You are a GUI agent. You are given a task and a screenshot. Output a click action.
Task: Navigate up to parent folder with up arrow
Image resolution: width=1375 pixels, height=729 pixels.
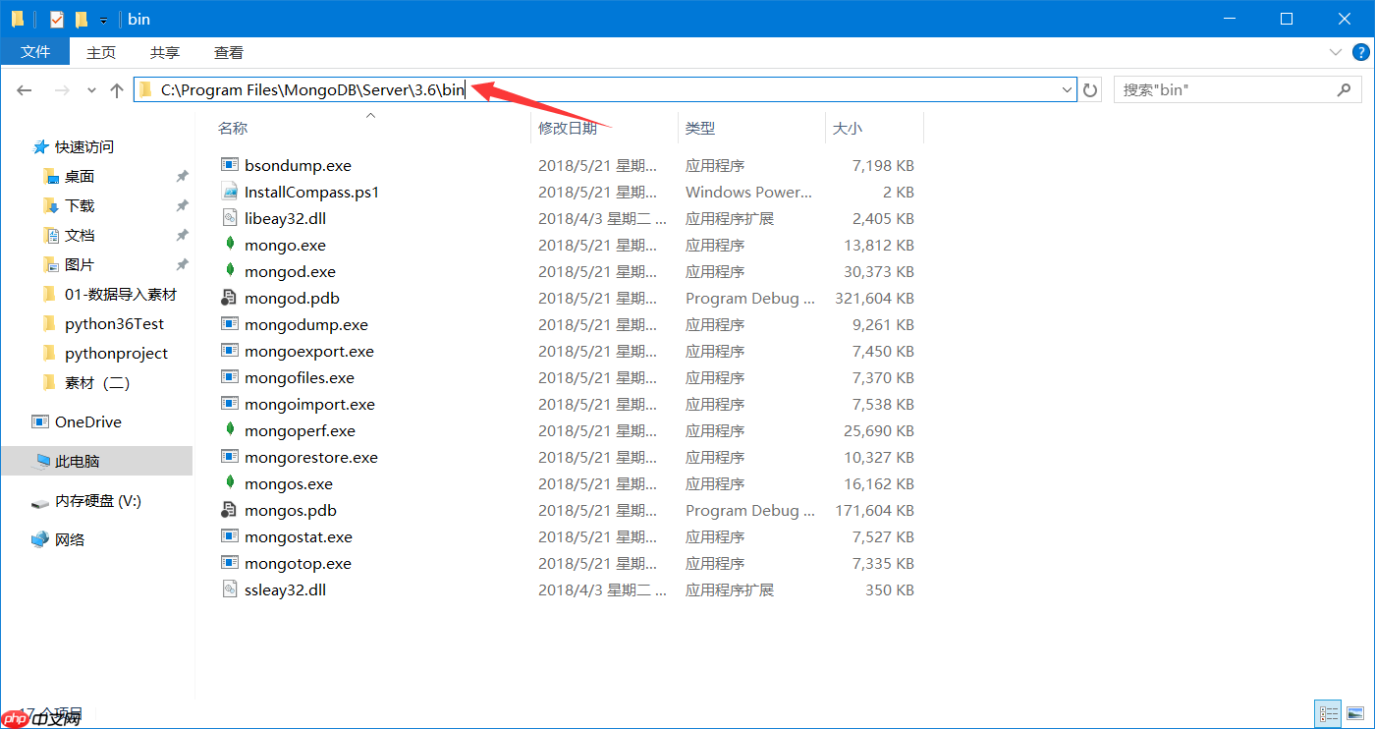[116, 89]
